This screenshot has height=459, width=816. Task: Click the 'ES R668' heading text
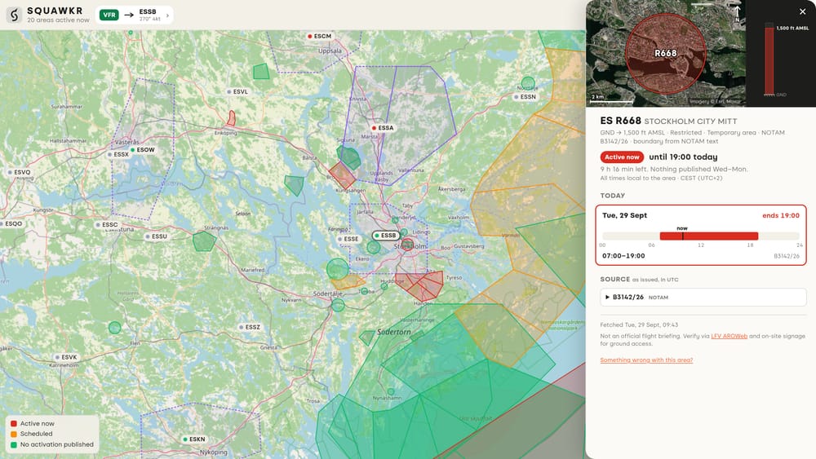(x=620, y=121)
